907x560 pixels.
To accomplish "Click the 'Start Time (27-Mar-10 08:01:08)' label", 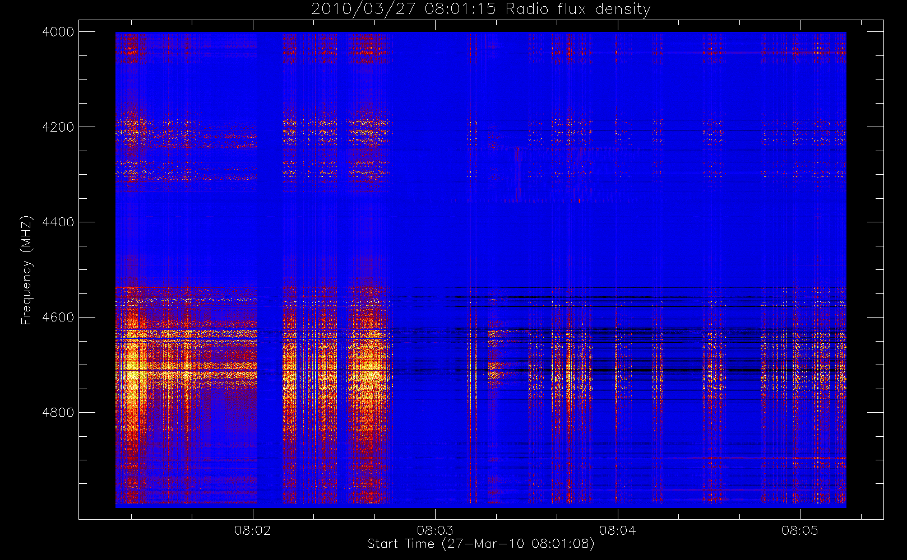I will (x=480, y=544).
